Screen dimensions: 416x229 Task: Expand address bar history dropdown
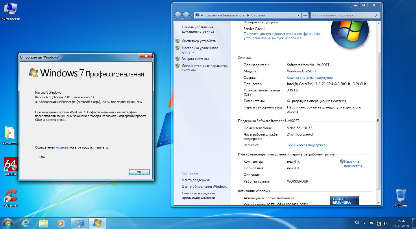[299, 15]
